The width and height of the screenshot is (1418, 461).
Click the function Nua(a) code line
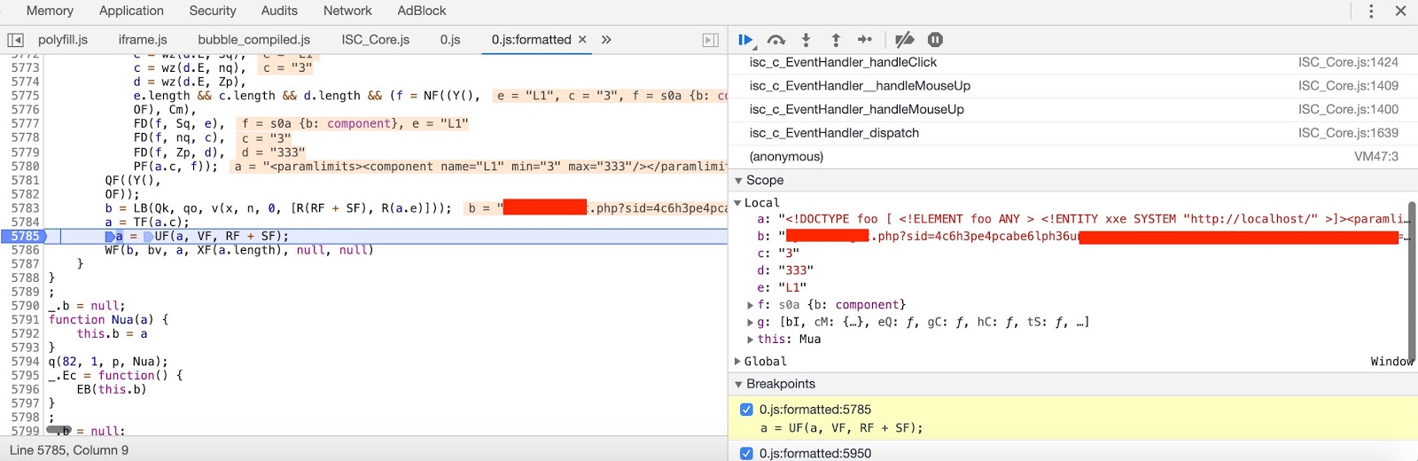coord(108,320)
